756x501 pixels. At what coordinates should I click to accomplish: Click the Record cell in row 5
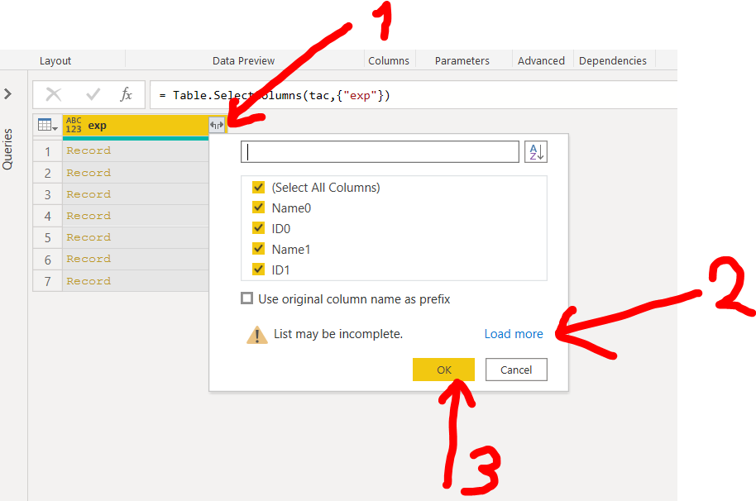136,237
